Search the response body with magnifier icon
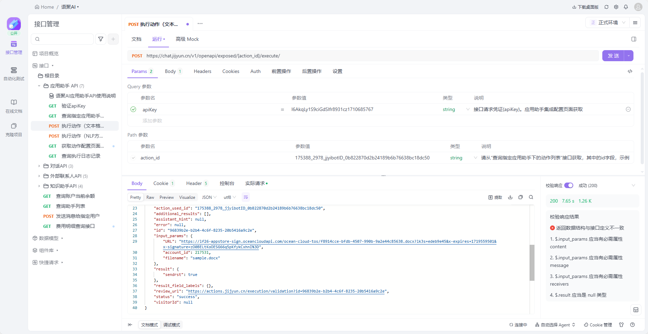648x334 pixels. 531,197
